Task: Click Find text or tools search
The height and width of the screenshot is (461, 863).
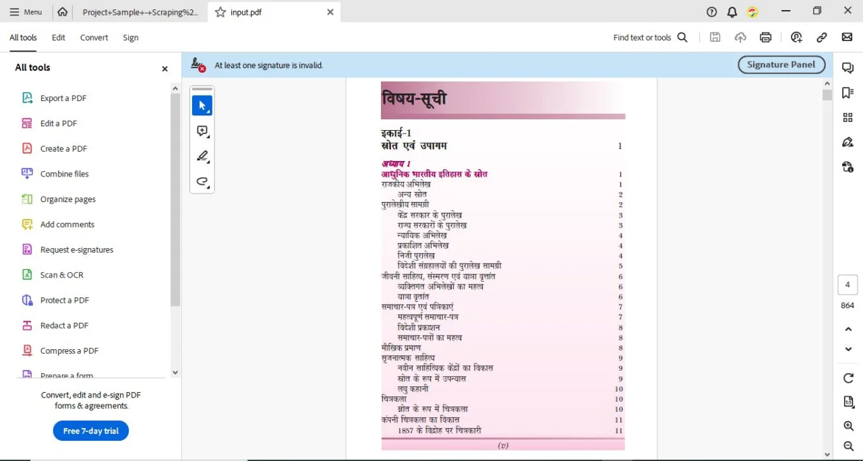Action: pos(651,38)
